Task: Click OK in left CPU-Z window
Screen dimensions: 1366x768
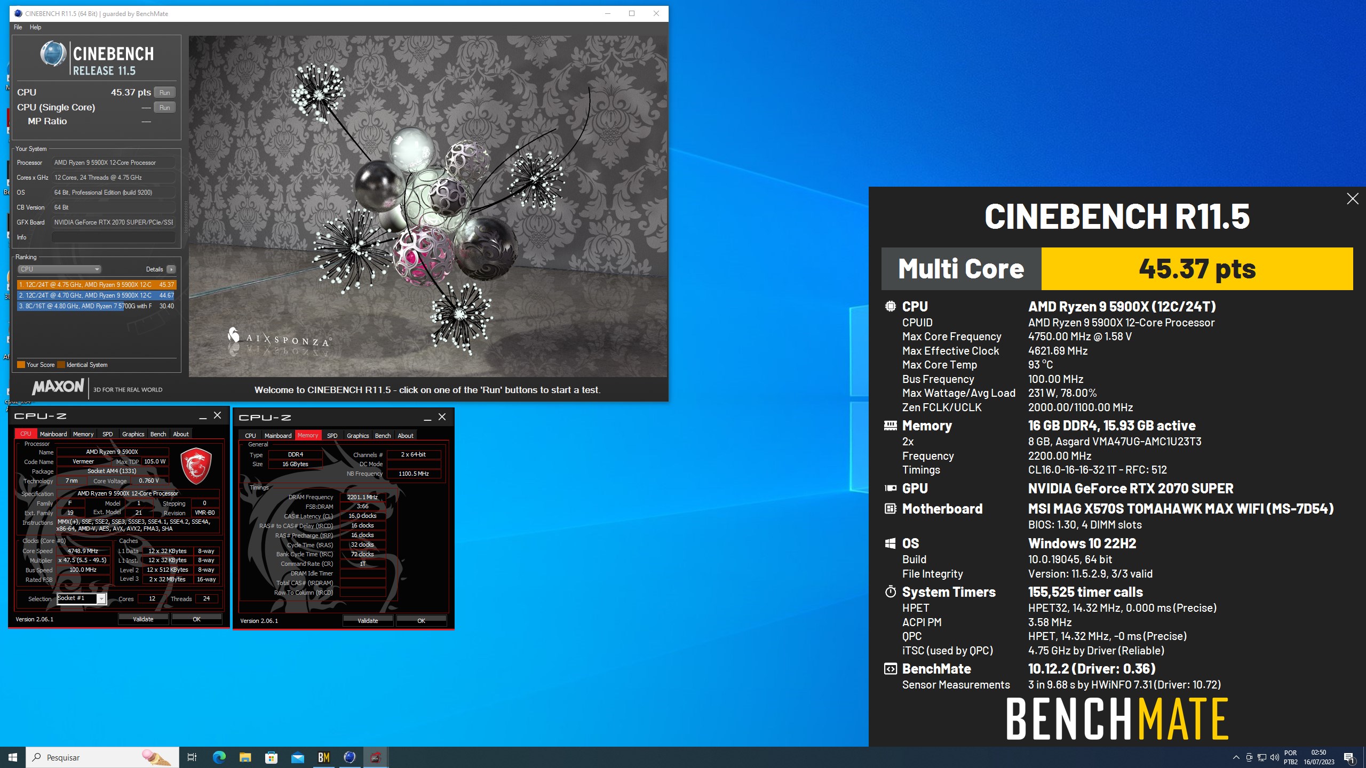Action: coord(196,619)
